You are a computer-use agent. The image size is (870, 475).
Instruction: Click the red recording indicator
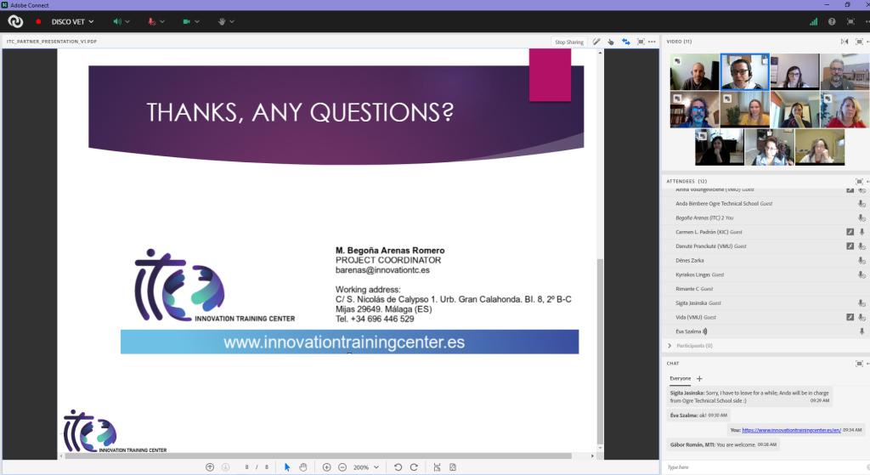(38, 21)
